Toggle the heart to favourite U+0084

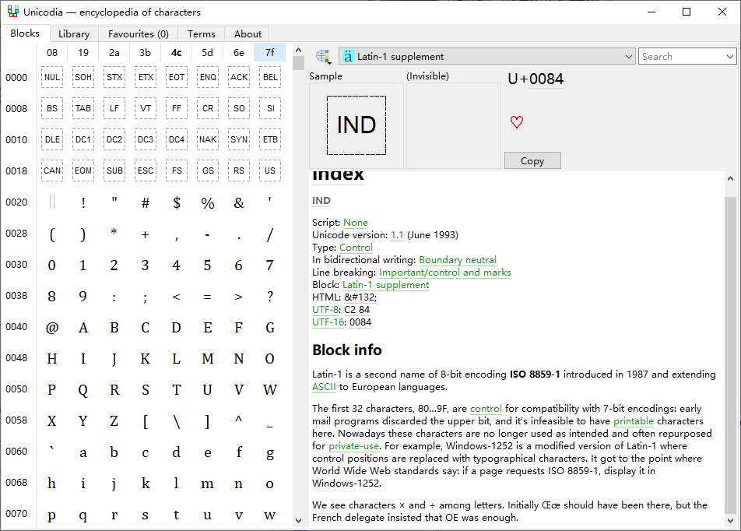[x=517, y=122]
